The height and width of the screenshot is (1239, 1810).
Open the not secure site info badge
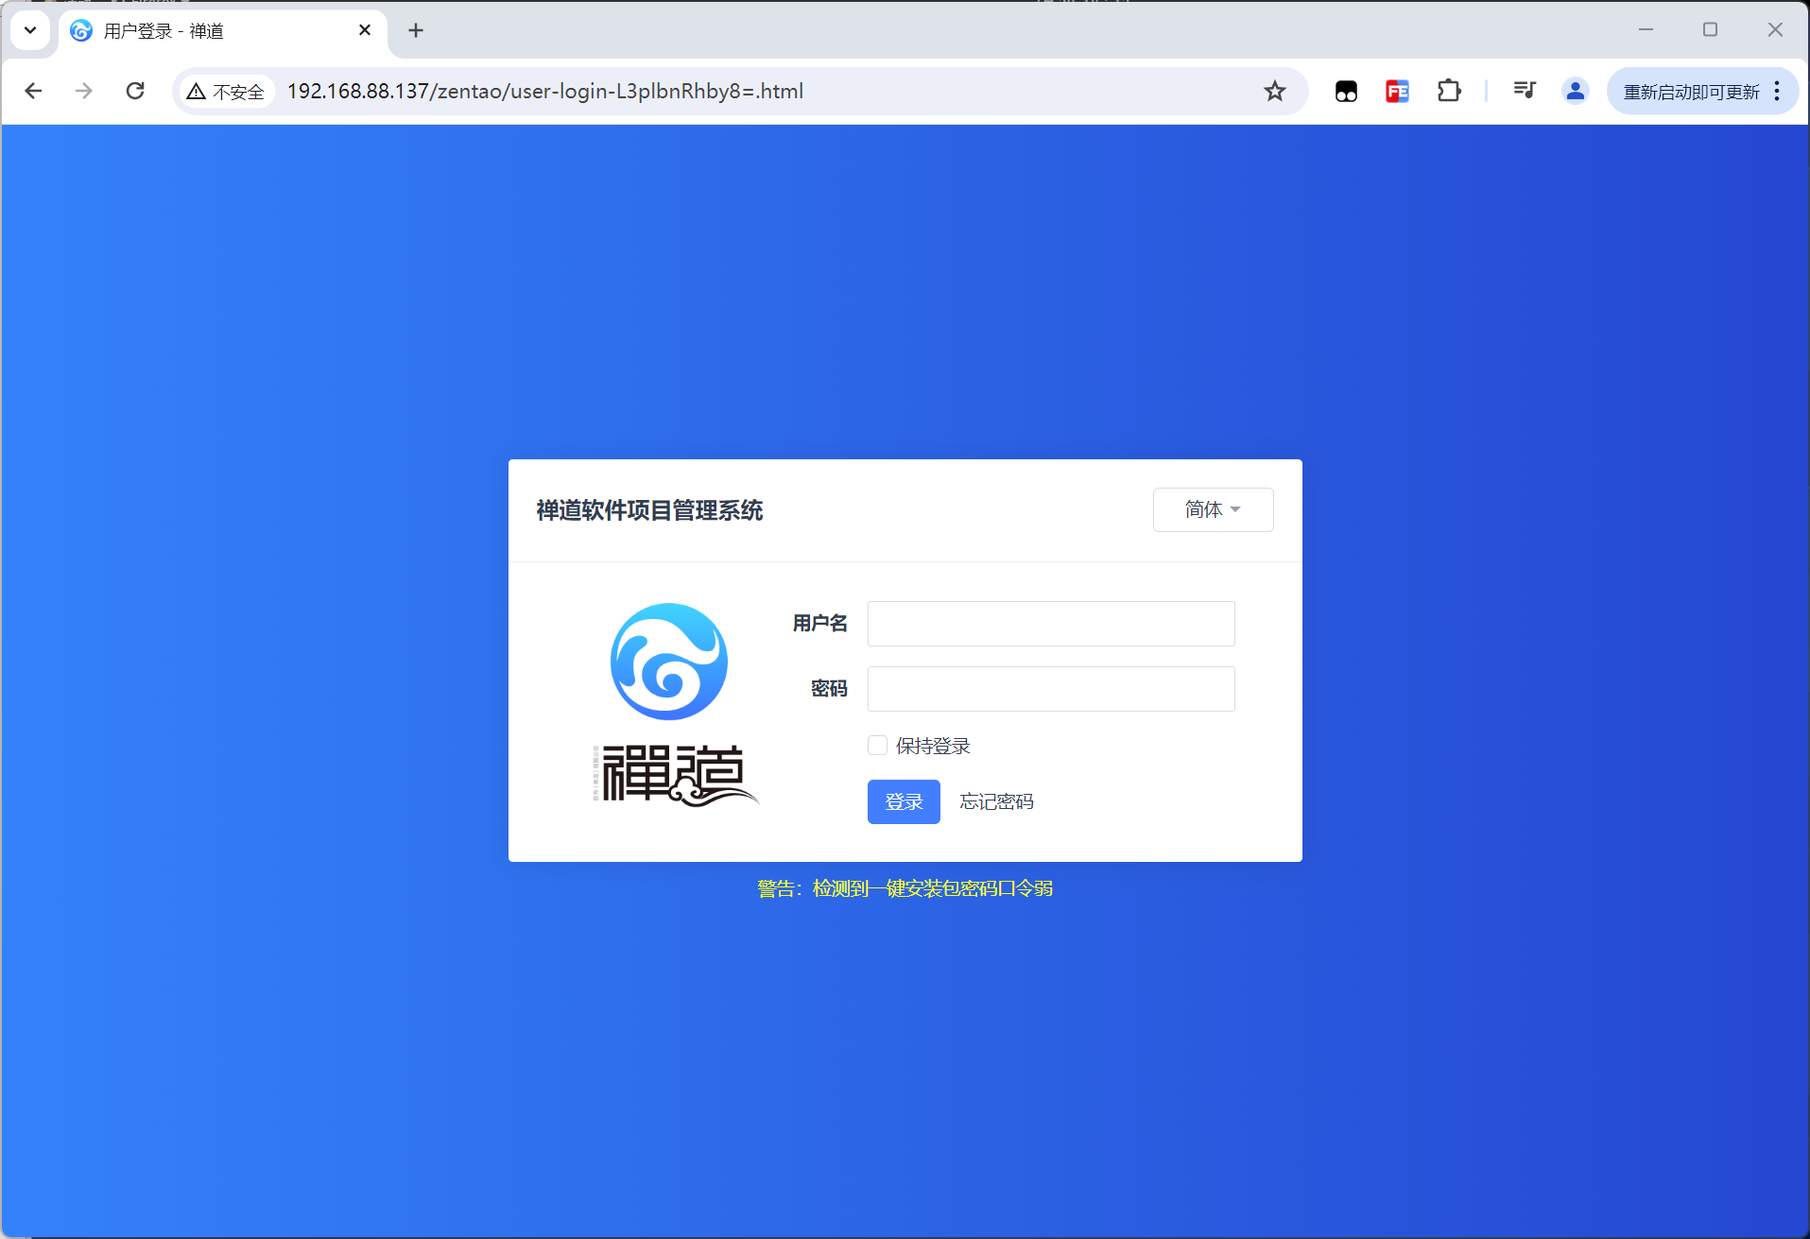click(226, 92)
